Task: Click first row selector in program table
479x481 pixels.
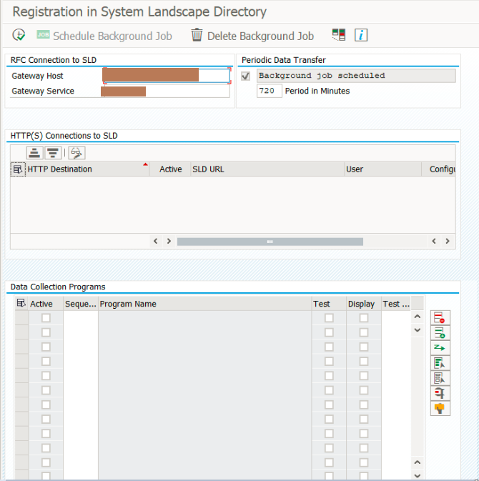Action: [x=21, y=318]
